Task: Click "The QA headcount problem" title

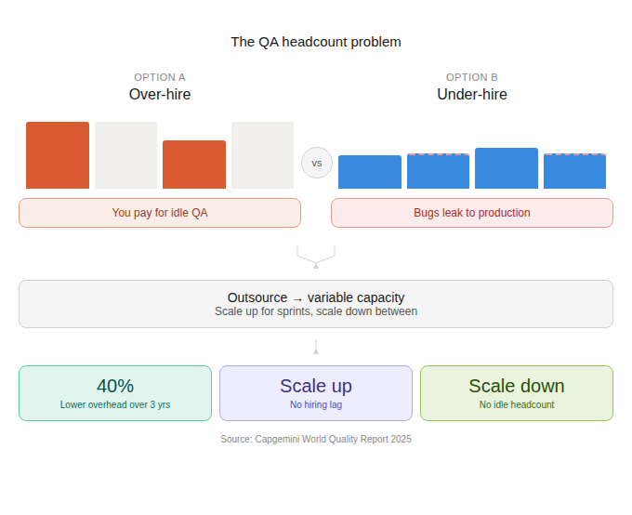Action: 316,42
